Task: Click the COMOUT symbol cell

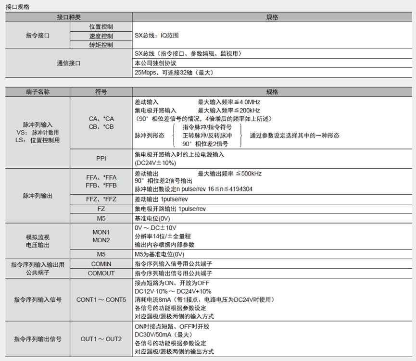Action: [101, 273]
